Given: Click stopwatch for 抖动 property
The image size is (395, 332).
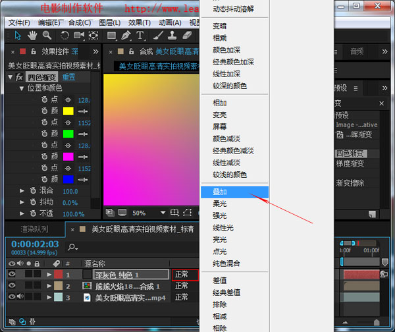Looking at the screenshot, I should pos(33,202).
